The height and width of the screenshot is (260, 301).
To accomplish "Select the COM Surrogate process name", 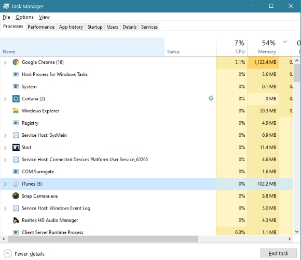I will click(38, 172).
